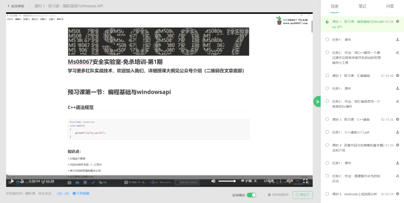Collapse sidebar with green arrow button

pyautogui.click(x=317, y=102)
